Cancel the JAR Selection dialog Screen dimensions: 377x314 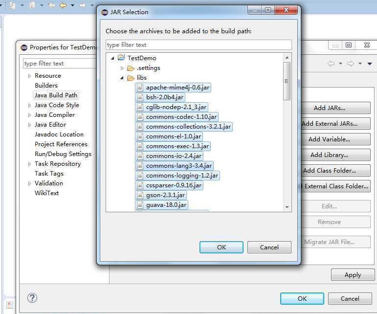[269, 247]
